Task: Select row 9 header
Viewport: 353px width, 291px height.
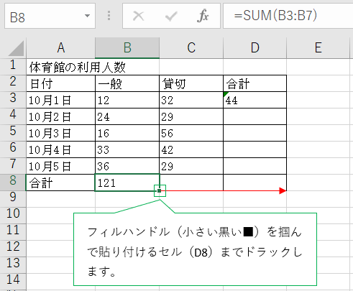Action: coord(13,199)
